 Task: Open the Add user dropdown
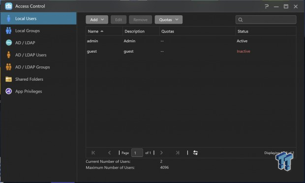[97, 20]
